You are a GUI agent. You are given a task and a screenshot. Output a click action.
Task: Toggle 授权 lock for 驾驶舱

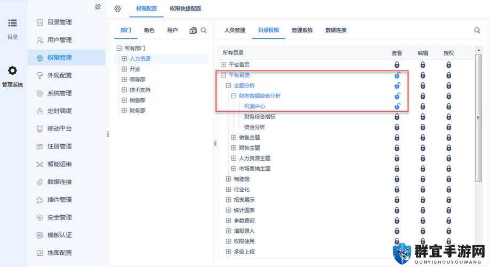448,179
